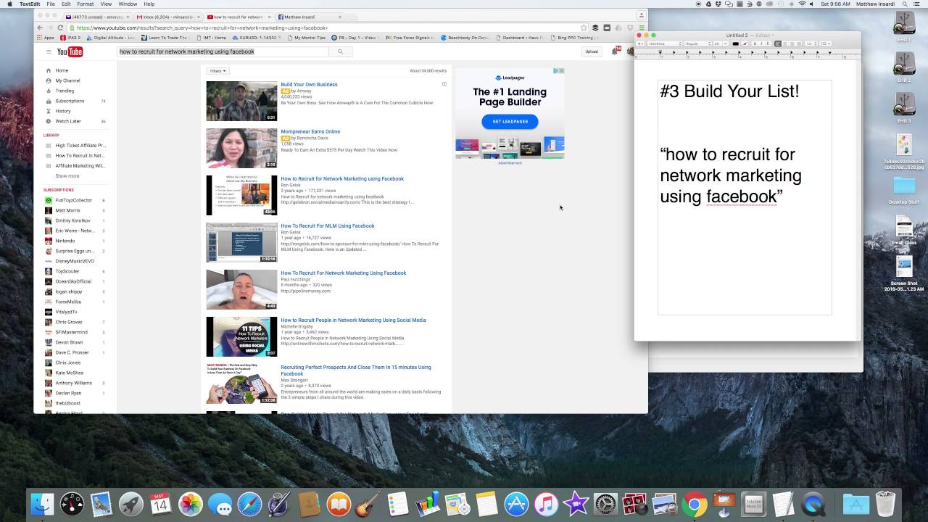Open the Eric Worre subscription channel
The height and width of the screenshot is (522, 928).
75,231
